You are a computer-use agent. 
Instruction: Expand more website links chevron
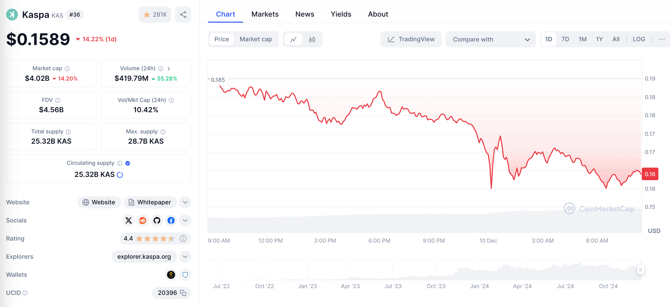185,202
